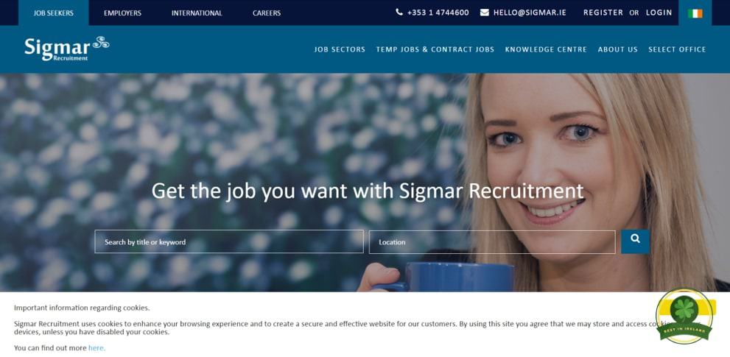Select the Job Seekers tab
The height and width of the screenshot is (357, 730).
tap(54, 13)
